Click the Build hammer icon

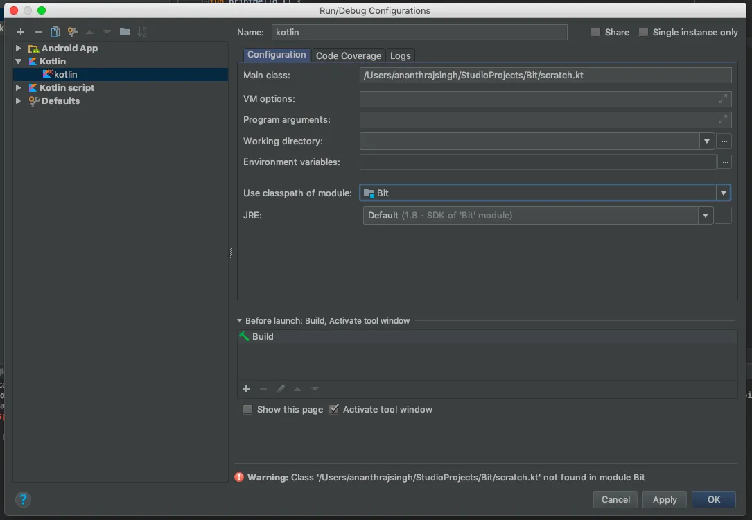coord(244,336)
